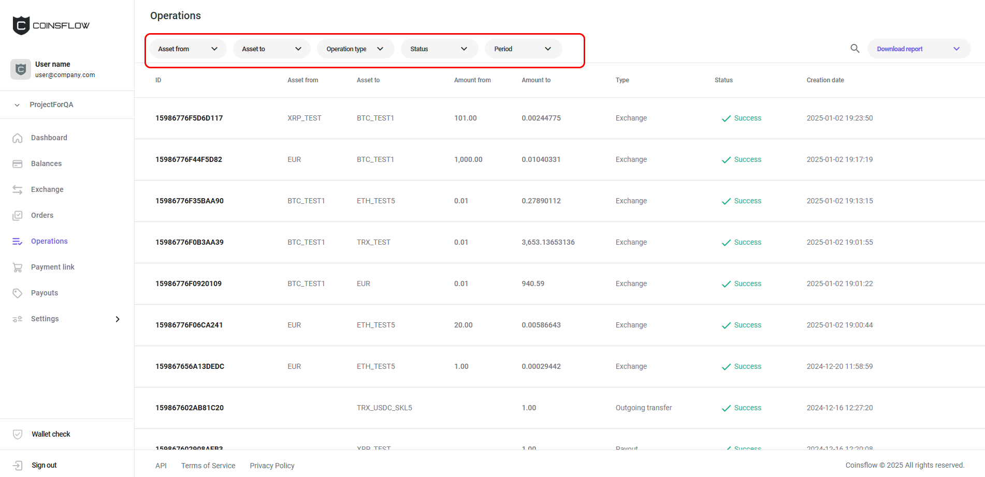Click the Exchange arrows icon
Viewport: 985px width, 477px height.
tap(18, 190)
